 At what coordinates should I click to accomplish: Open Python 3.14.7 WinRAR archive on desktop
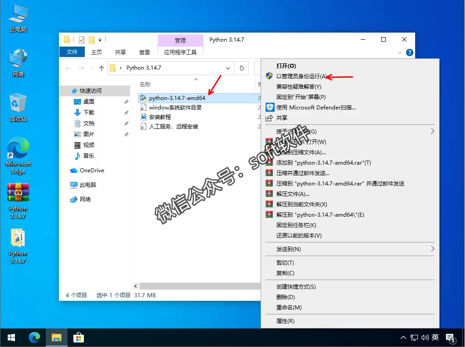coord(18,201)
